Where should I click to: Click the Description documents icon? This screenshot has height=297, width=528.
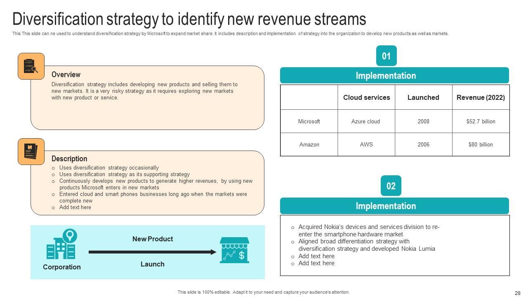31,151
